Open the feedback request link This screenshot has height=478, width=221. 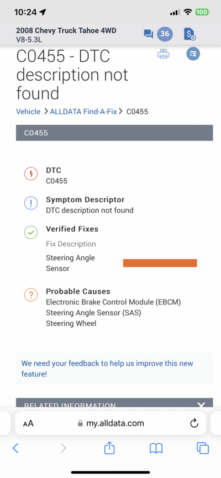tap(107, 369)
